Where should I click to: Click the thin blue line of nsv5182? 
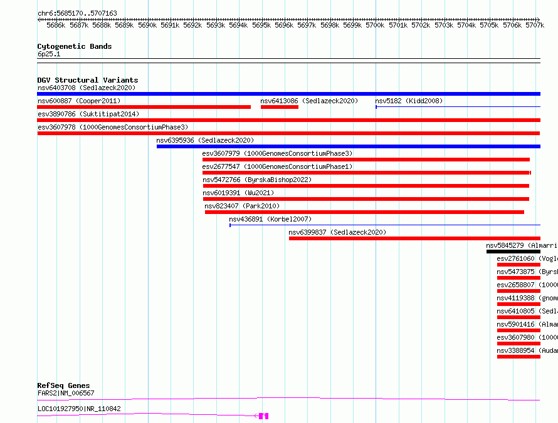(x=458, y=106)
